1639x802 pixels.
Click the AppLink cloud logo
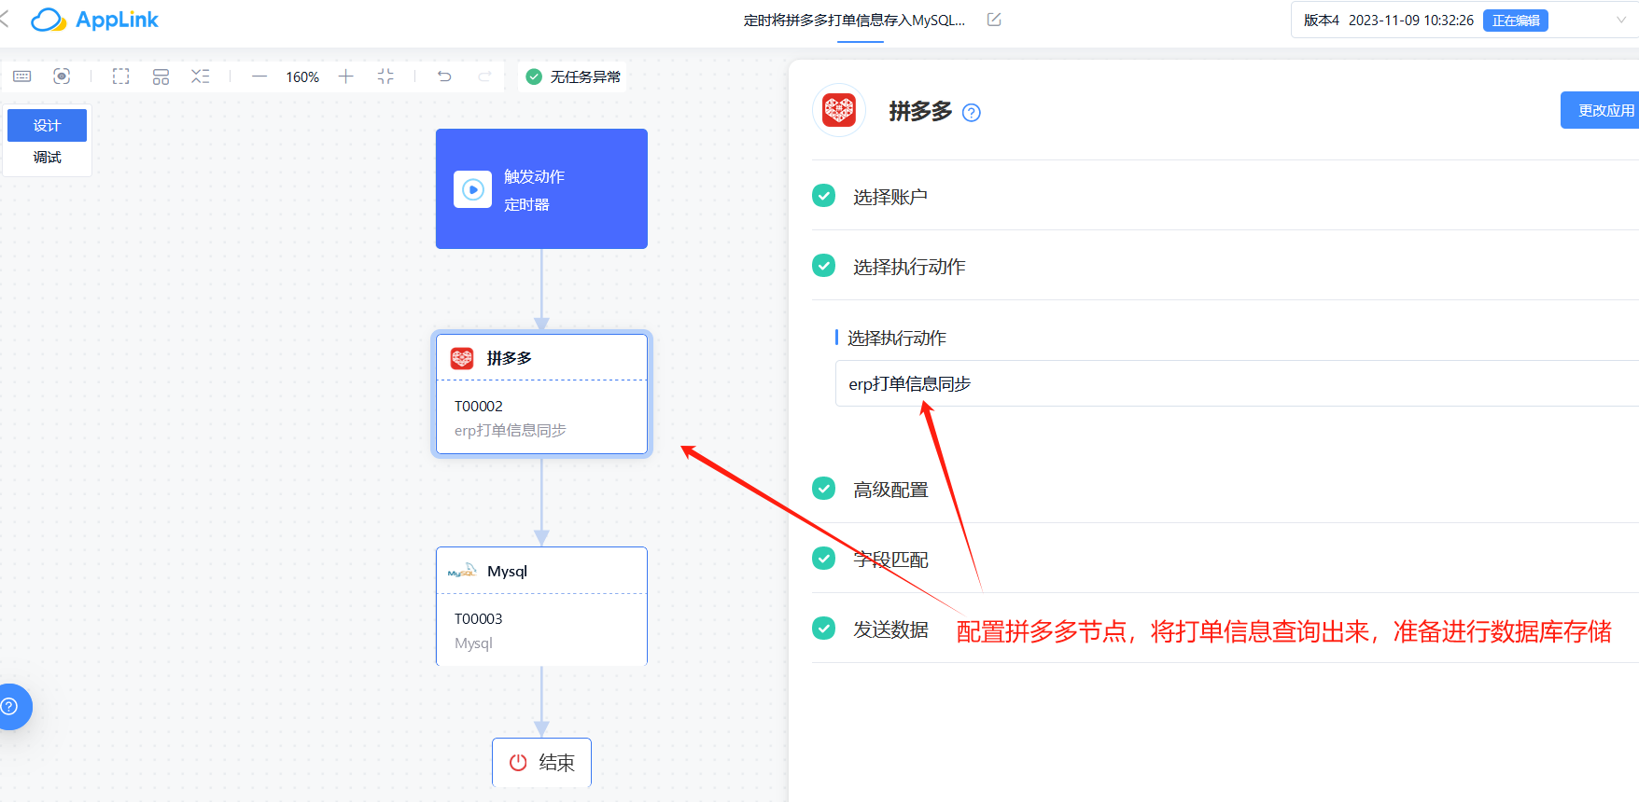coord(49,20)
